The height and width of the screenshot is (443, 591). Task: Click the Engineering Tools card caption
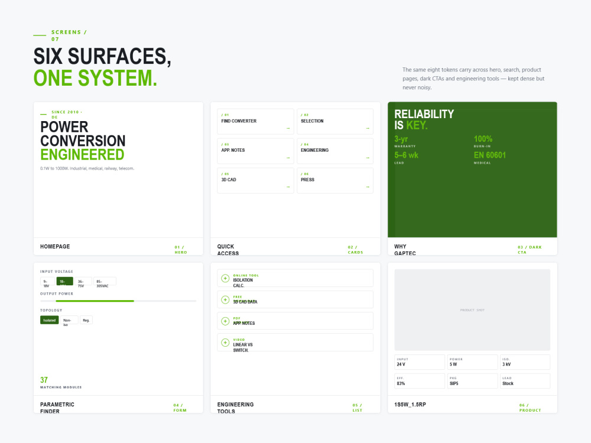236,408
